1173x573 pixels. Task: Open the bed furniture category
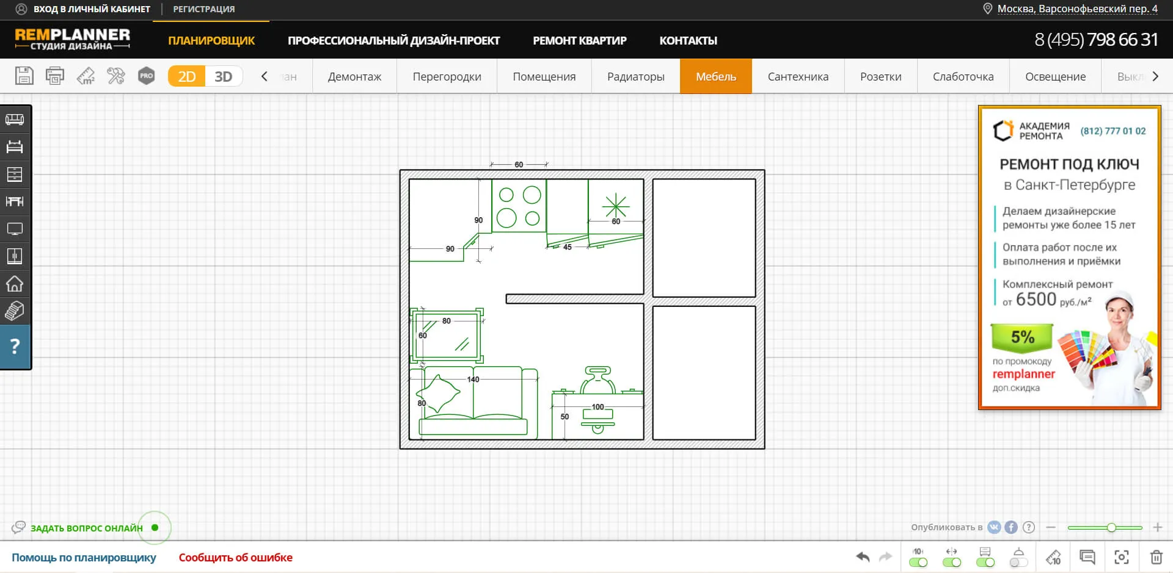(15, 146)
